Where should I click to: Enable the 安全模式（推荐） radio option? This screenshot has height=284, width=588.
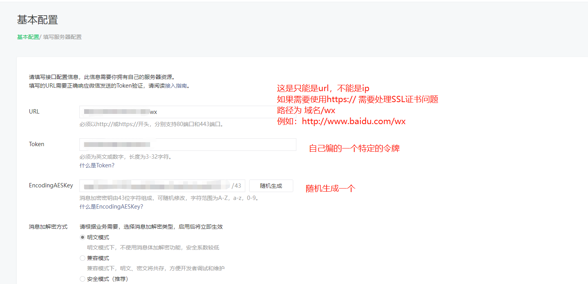(83, 279)
